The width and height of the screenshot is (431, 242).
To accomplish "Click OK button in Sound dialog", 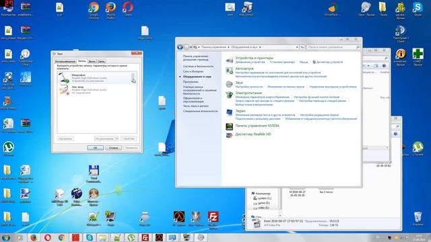I will click(x=95, y=148).
